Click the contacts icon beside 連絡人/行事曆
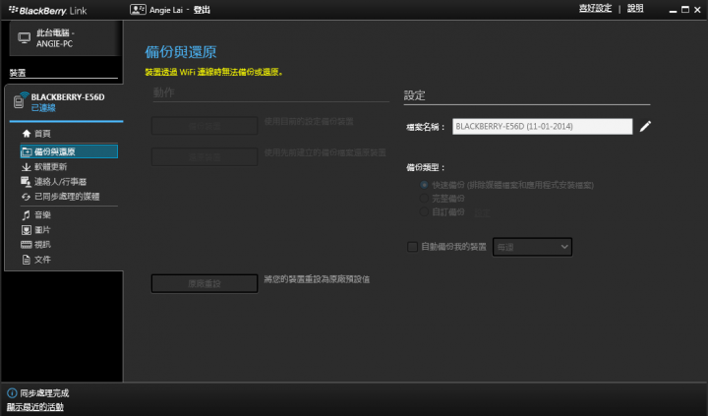 click(x=26, y=182)
